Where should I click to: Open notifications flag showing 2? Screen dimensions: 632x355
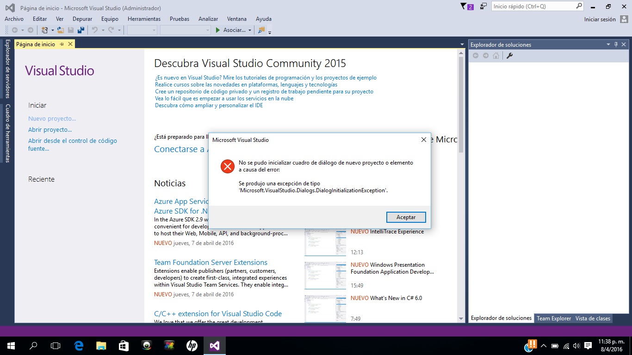[x=467, y=6]
